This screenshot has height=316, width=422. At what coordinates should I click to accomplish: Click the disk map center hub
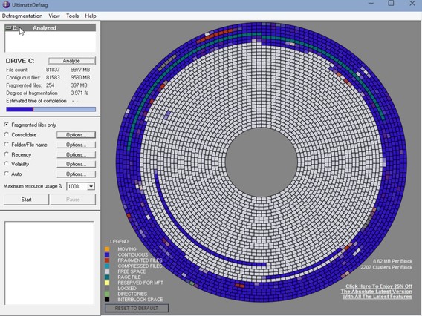click(x=261, y=162)
